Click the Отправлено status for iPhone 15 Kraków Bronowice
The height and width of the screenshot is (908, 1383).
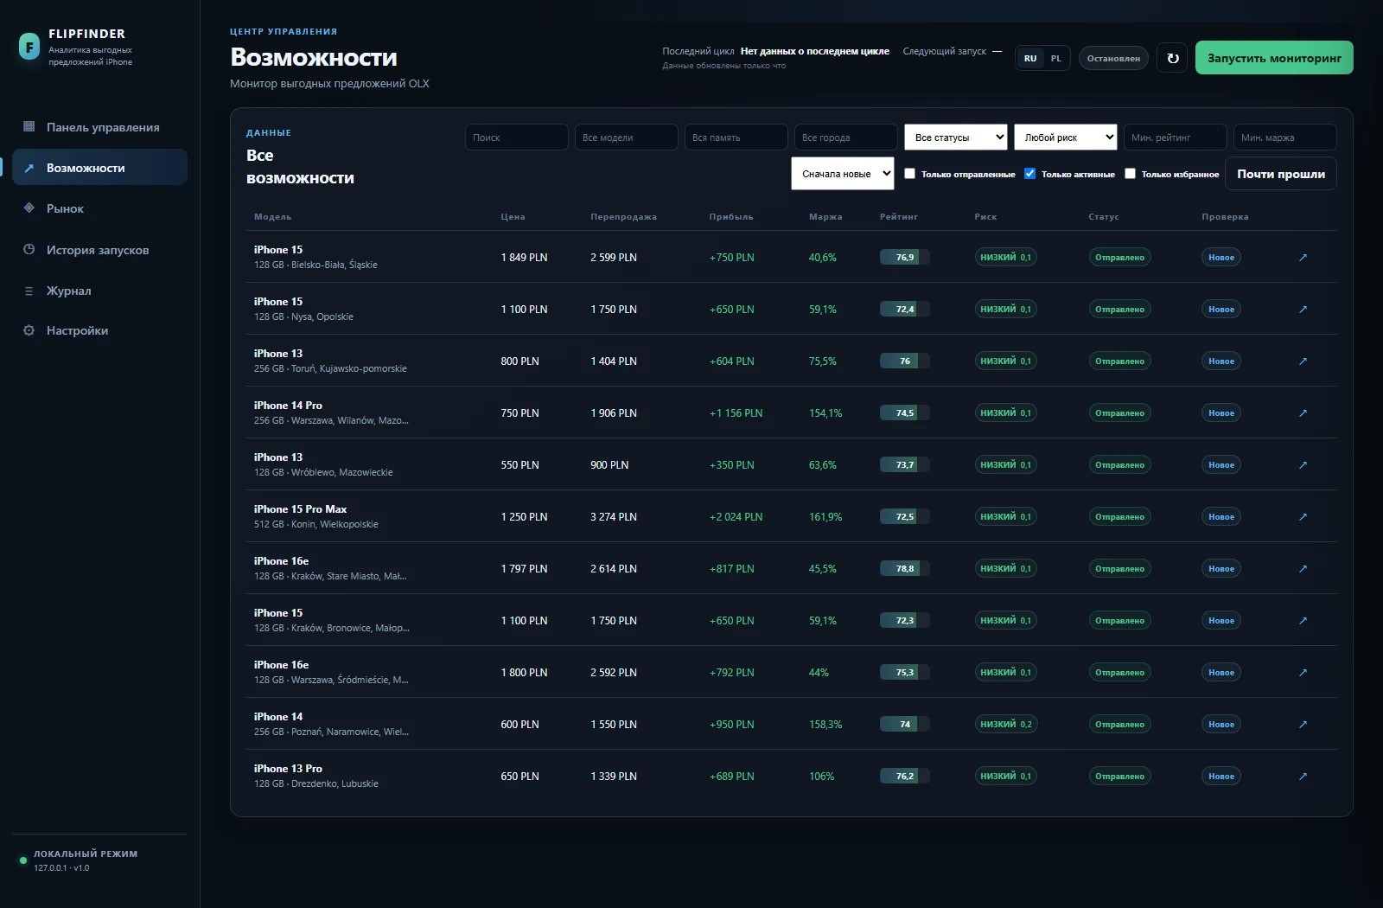pos(1119,620)
